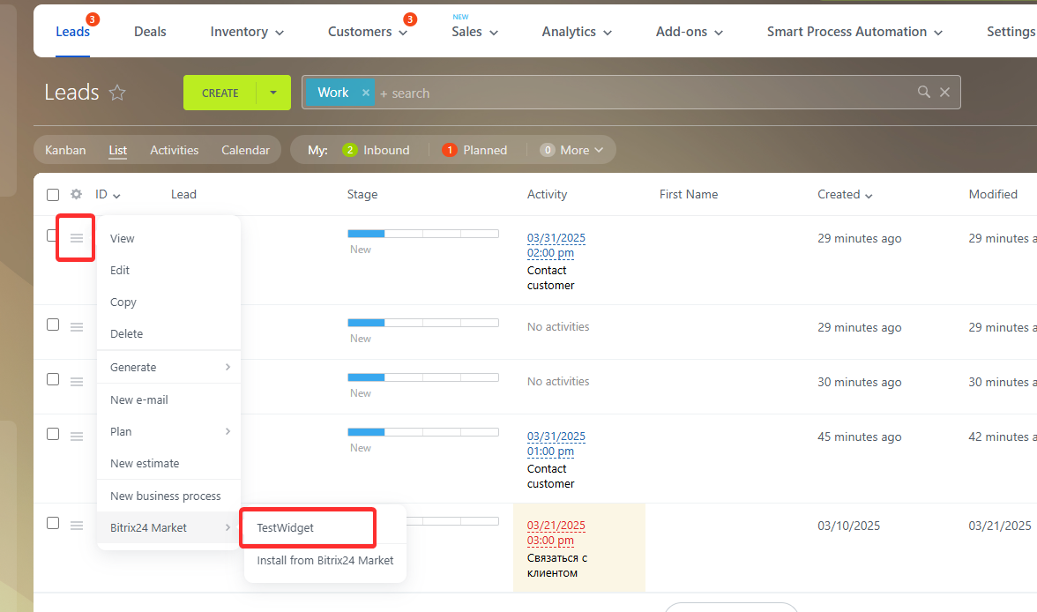Viewport: 1037px width, 612px height.
Task: Click the Inbound counter badge
Action: 350,150
